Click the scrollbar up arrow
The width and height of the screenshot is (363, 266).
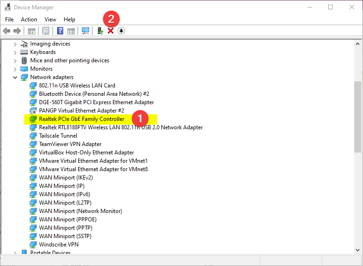point(358,44)
